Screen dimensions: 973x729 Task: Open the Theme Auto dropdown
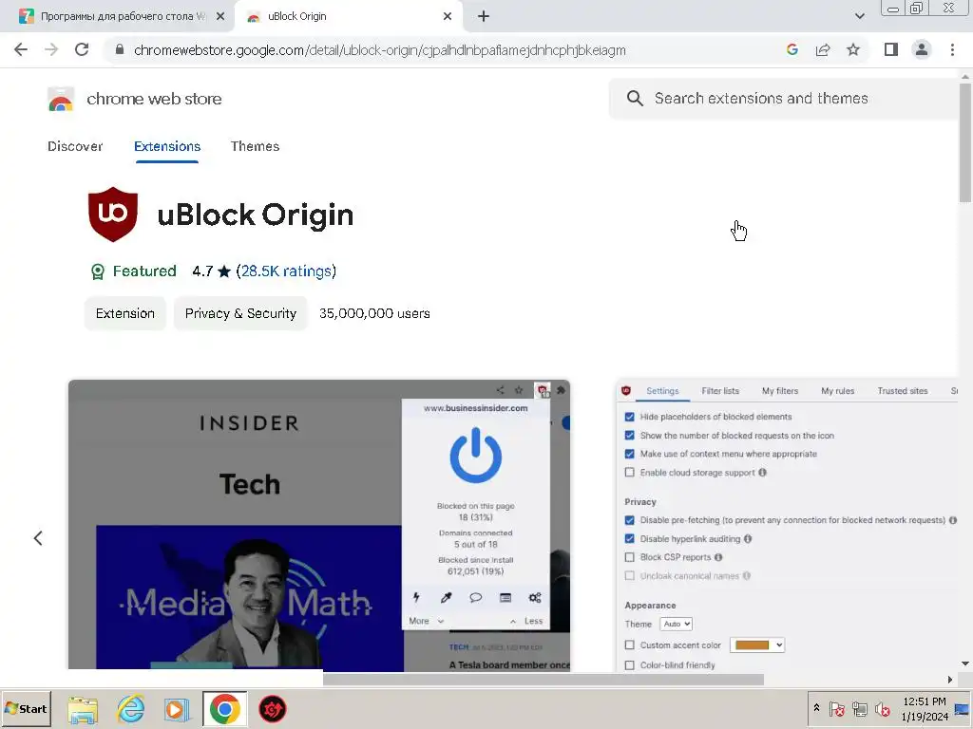coord(676,625)
